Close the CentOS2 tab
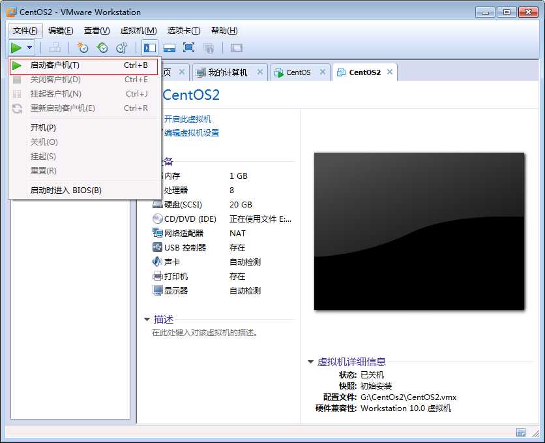The width and height of the screenshot is (545, 443). [x=390, y=72]
